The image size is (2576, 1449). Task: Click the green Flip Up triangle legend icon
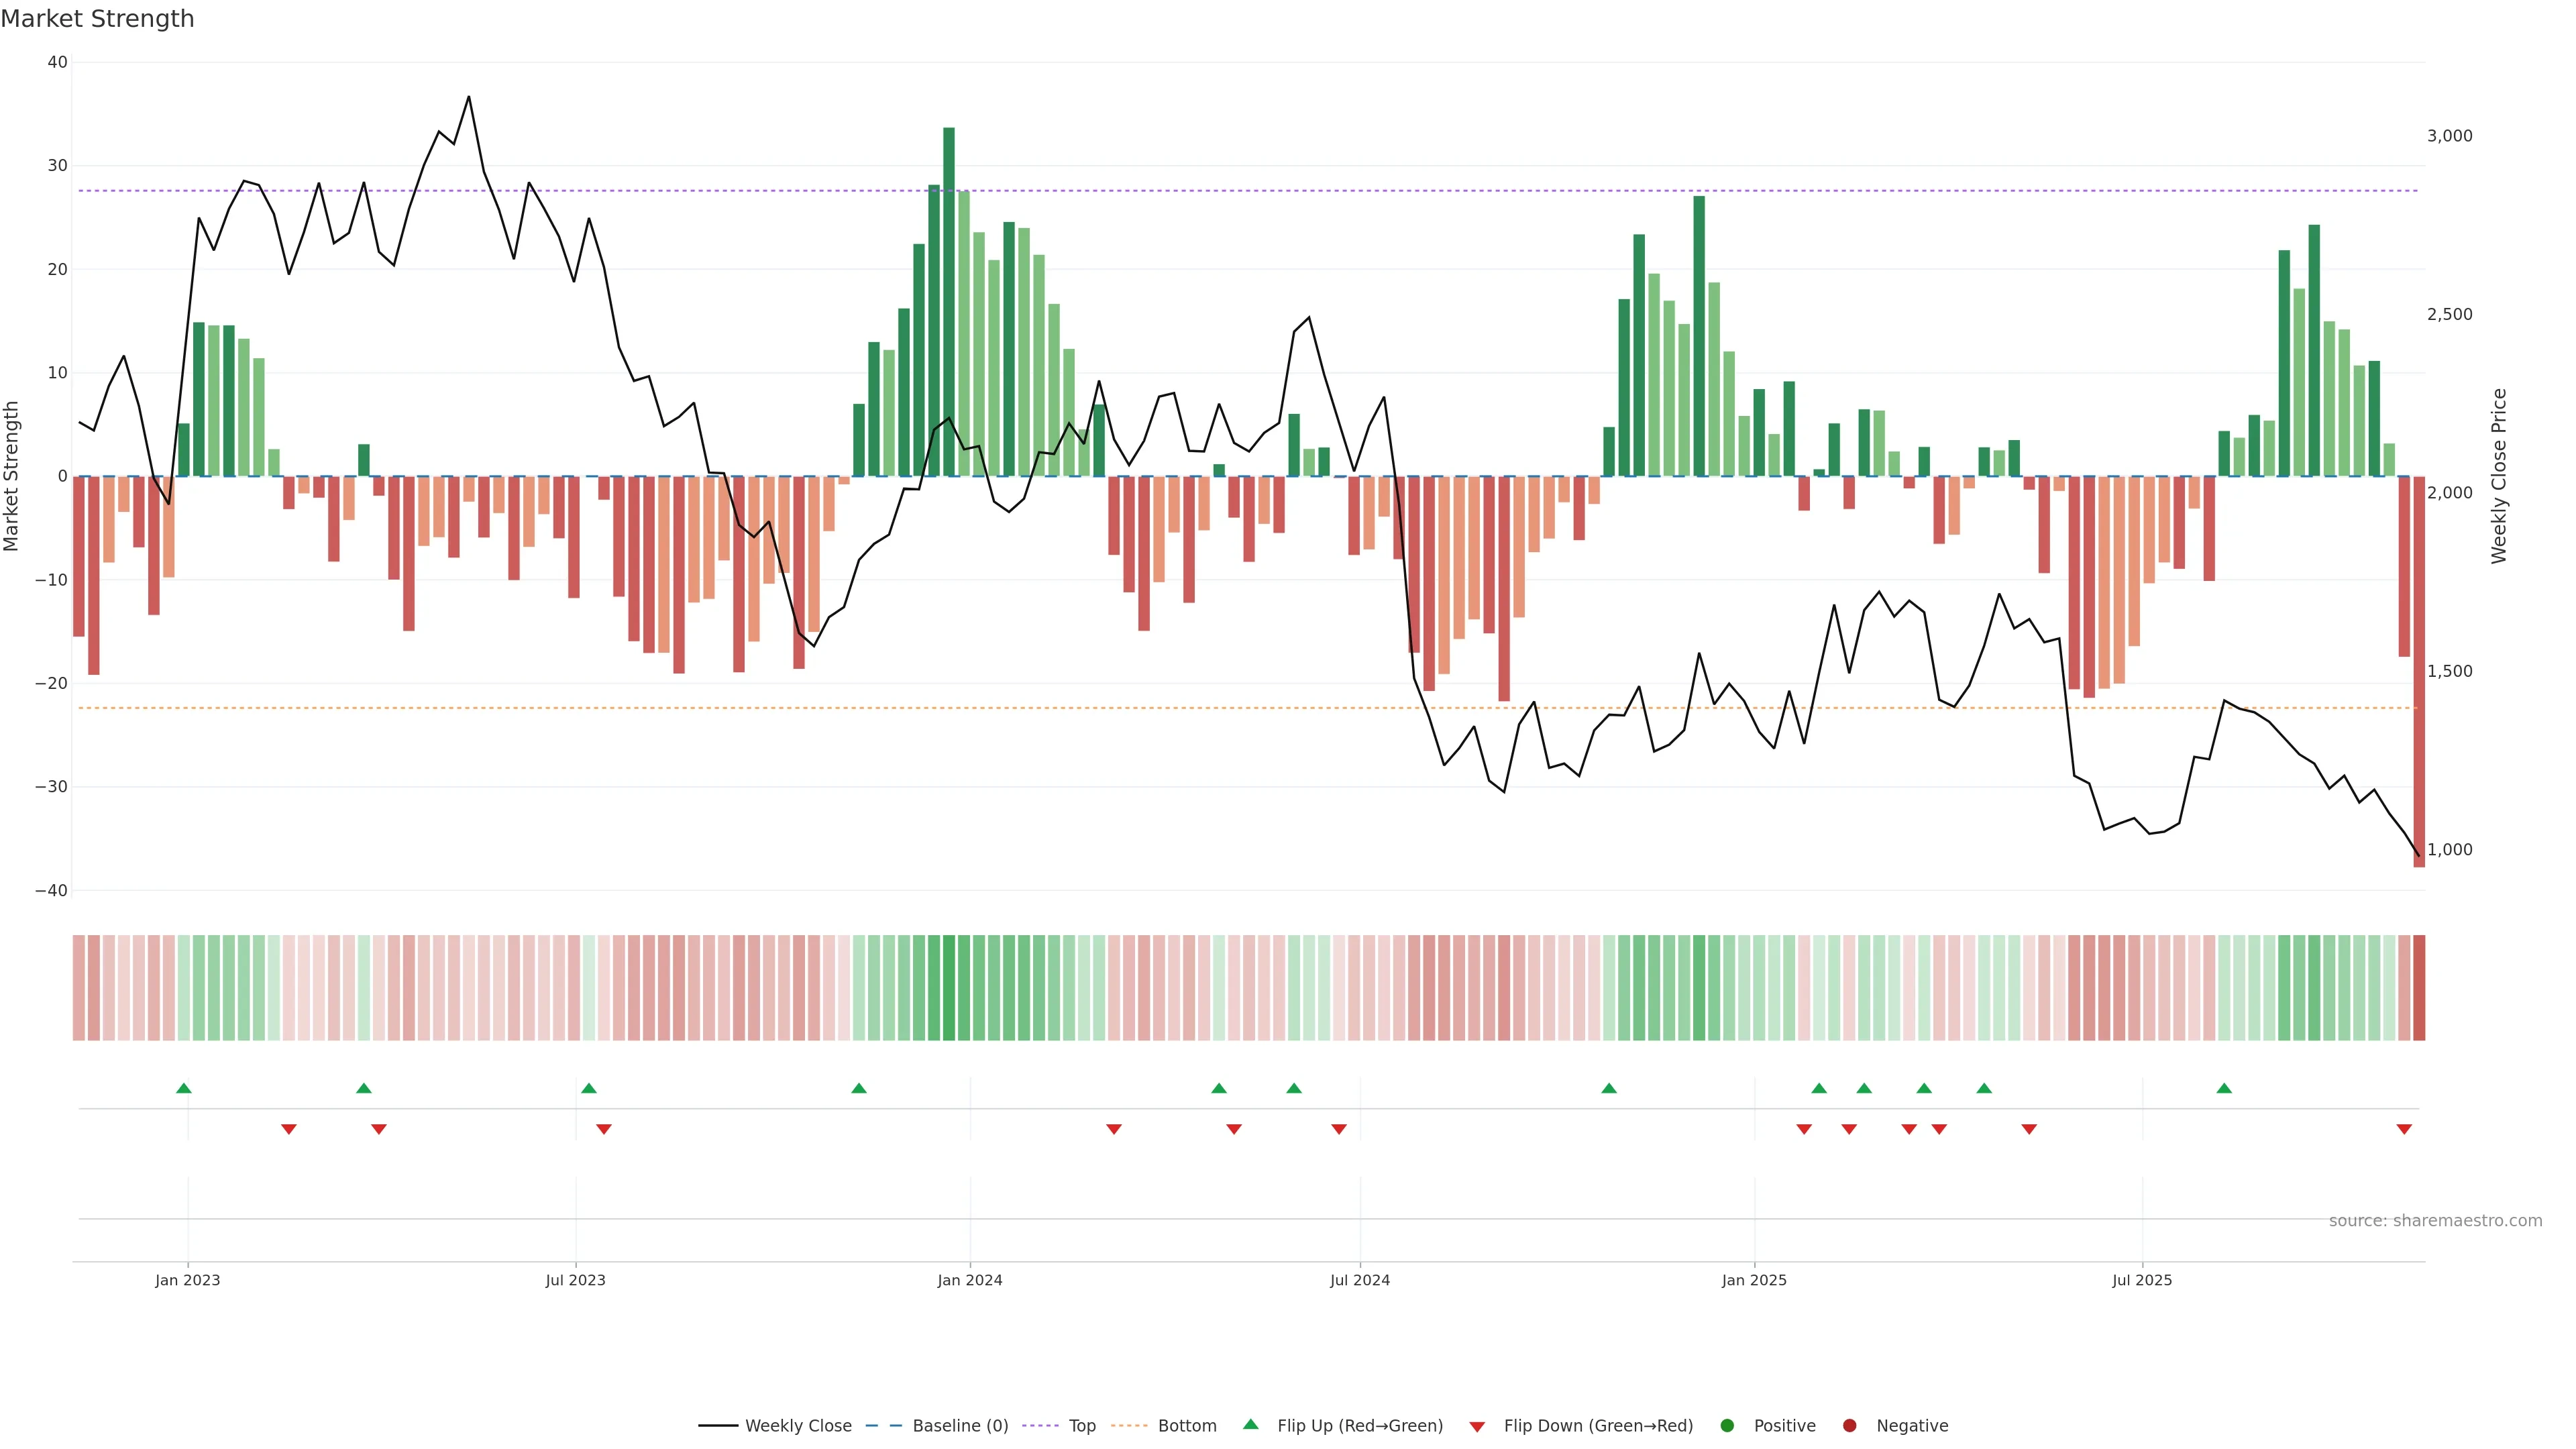[1250, 1424]
